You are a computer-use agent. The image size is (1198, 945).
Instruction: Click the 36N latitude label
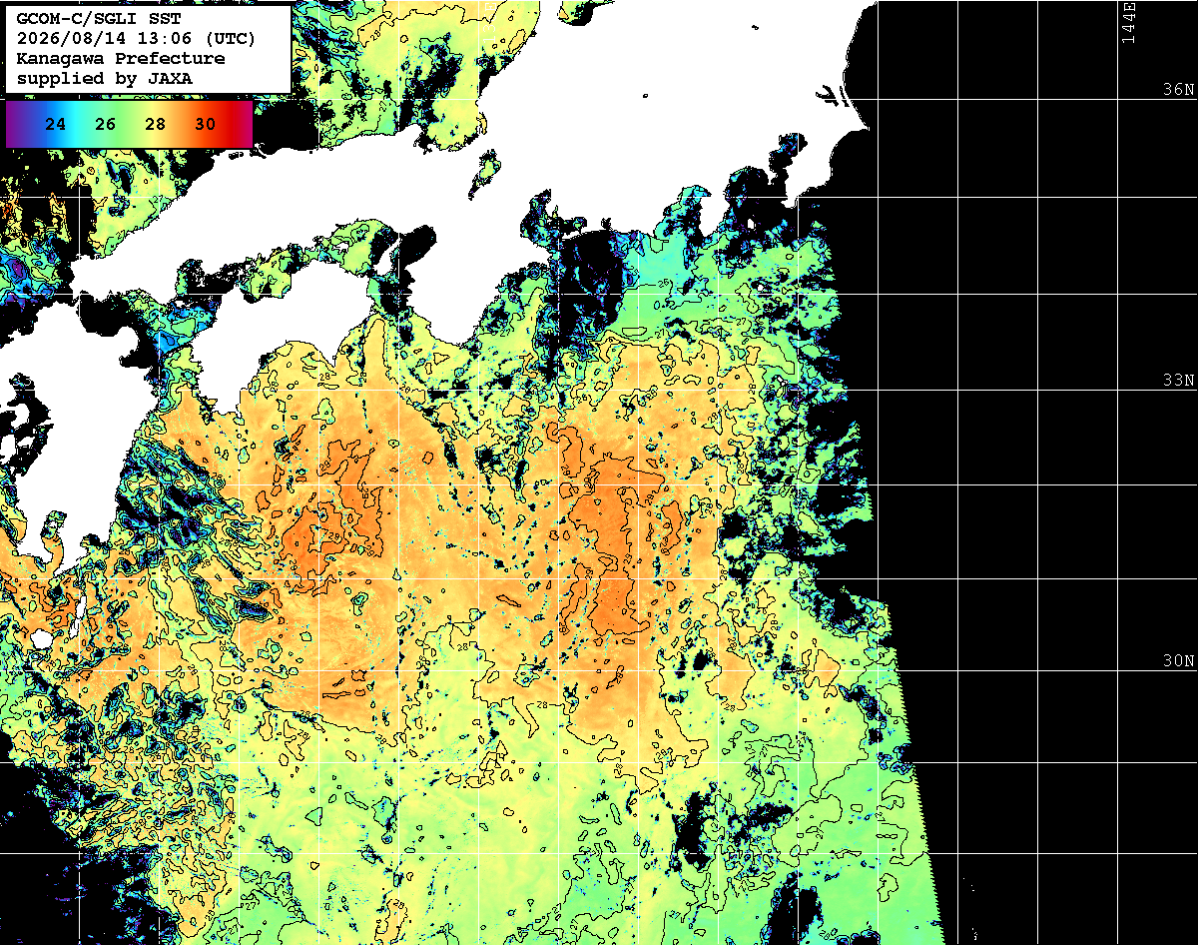(1178, 90)
